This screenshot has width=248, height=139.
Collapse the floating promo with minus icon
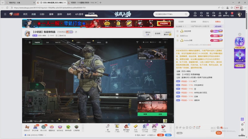(x=240, y=34)
